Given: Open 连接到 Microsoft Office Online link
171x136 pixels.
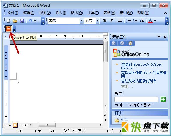Looking at the screenshot, I should [x=141, y=66].
